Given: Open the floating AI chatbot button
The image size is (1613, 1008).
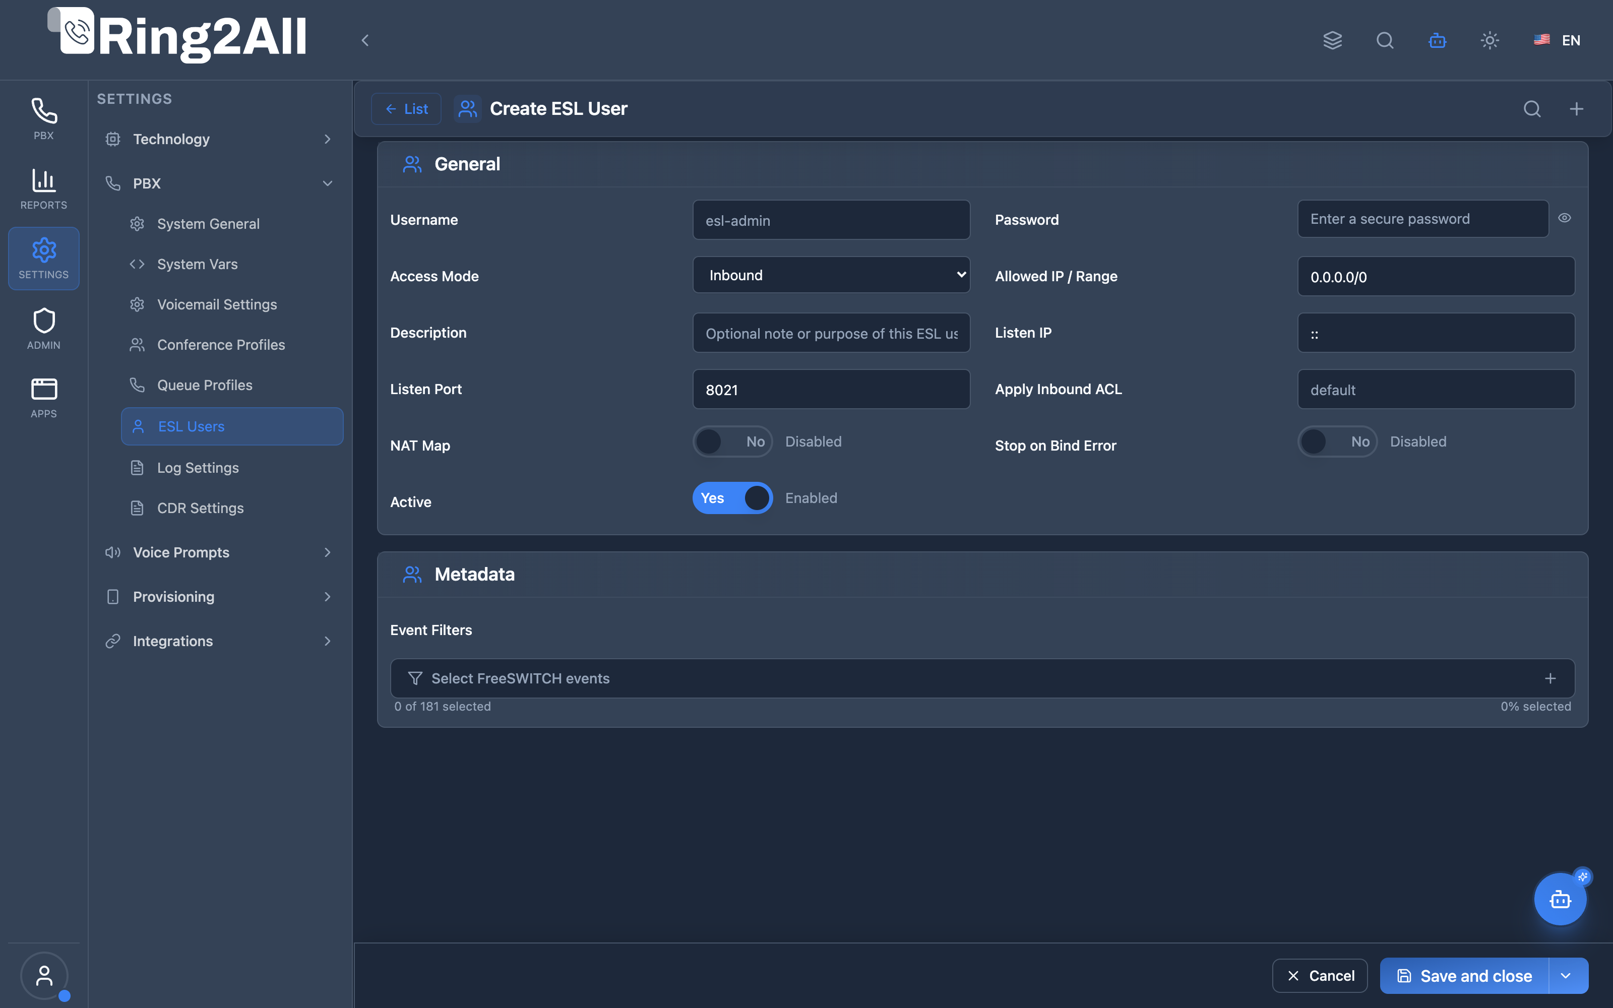Looking at the screenshot, I should point(1561,899).
